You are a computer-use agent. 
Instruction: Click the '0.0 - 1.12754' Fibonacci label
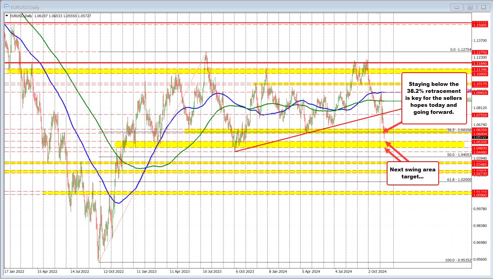(460, 49)
